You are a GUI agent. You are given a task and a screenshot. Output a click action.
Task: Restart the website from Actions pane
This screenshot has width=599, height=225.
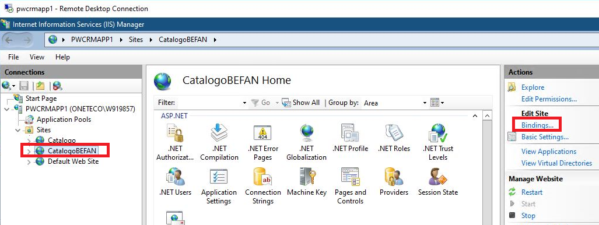[532, 192]
